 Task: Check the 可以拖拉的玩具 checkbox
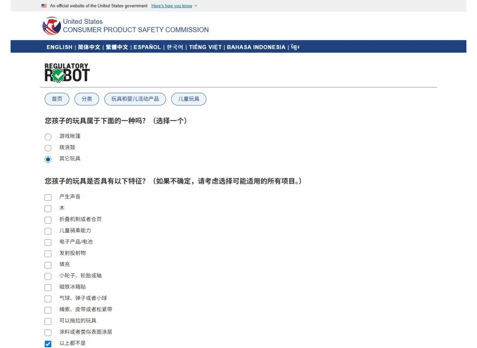click(48, 321)
